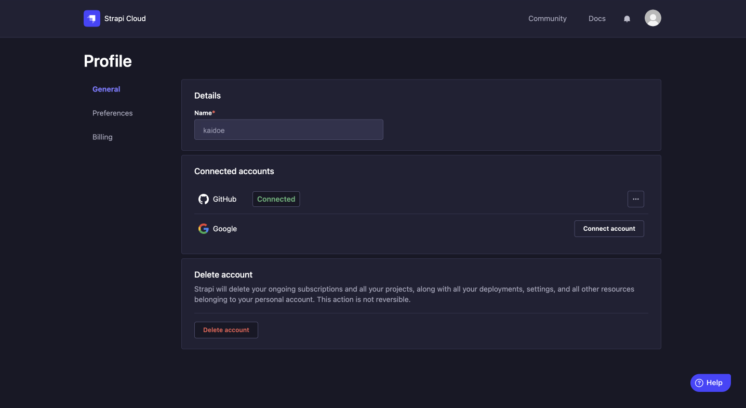
Task: Click the Connected accounts section header
Action: pyautogui.click(x=234, y=171)
